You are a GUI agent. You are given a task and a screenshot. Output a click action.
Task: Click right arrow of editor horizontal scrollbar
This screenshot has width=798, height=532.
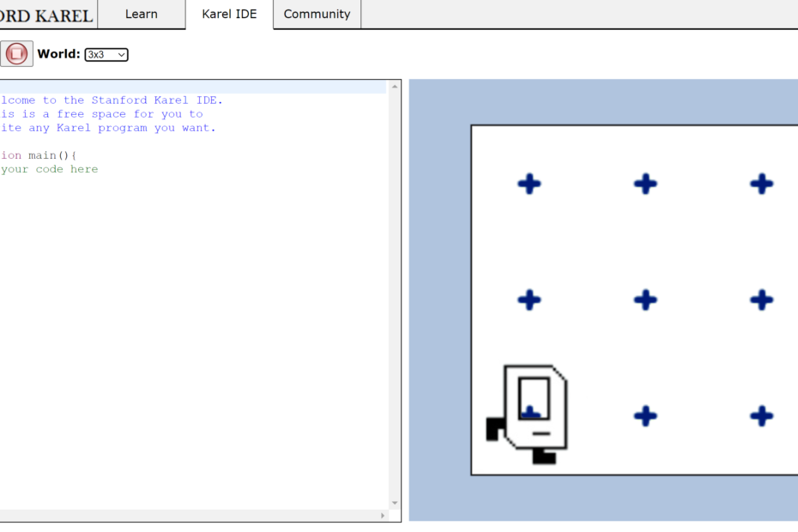(383, 516)
